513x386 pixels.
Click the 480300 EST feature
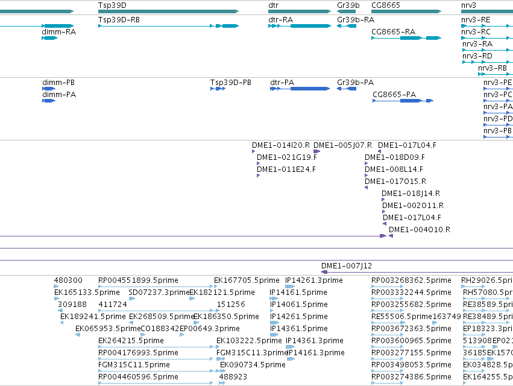coord(68,280)
